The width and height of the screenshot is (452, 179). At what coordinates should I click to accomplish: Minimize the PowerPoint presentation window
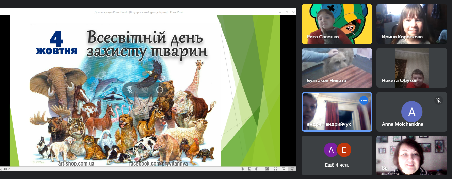tap(281, 12)
